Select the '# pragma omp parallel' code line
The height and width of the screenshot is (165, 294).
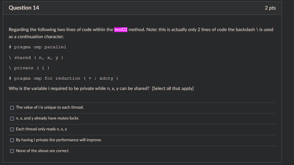(37, 47)
